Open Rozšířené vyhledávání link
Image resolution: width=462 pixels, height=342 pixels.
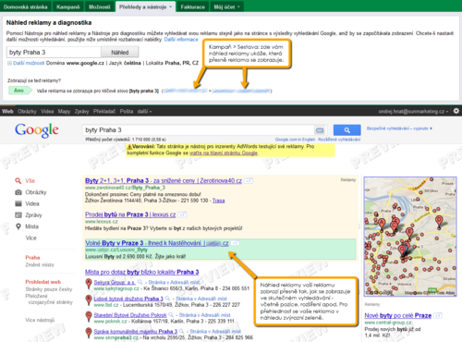339,140
